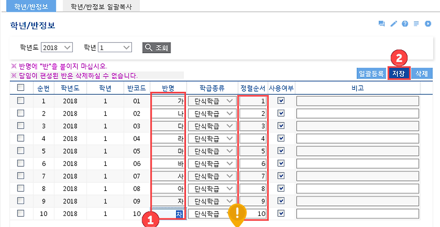Check the row 3 selection checkbox
Viewport: 440px width, 227px height.
[x=21, y=126]
